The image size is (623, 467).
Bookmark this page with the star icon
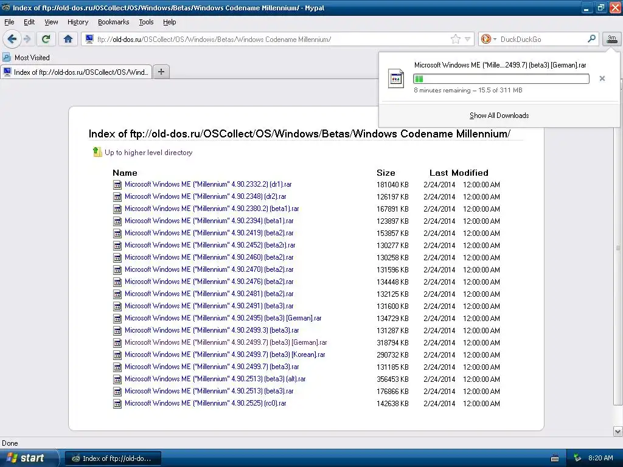pyautogui.click(x=455, y=39)
